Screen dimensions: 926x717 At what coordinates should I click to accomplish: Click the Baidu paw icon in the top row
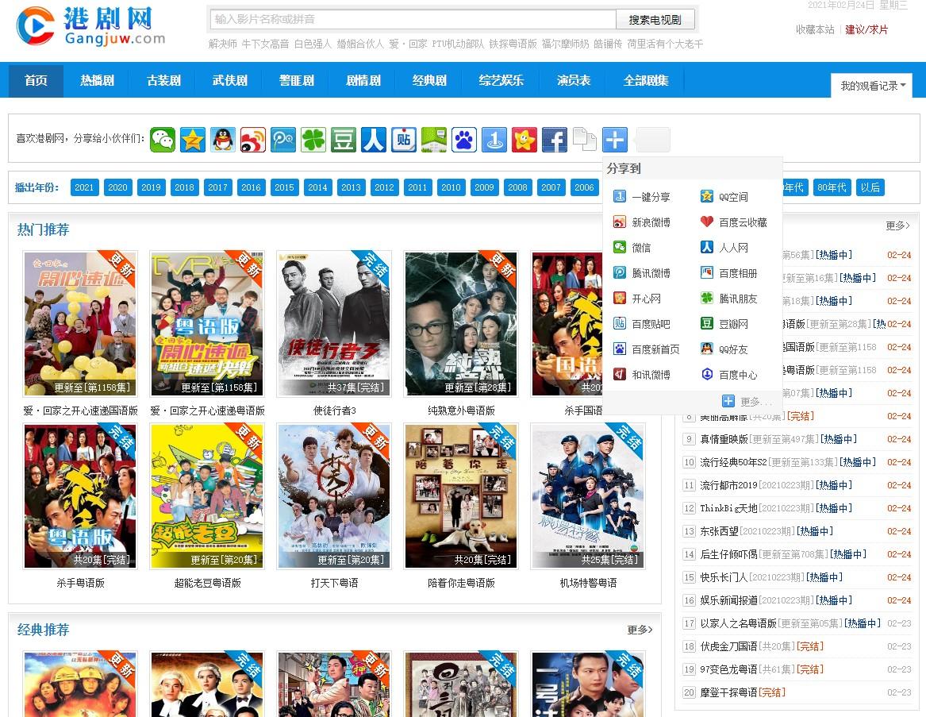(x=464, y=140)
